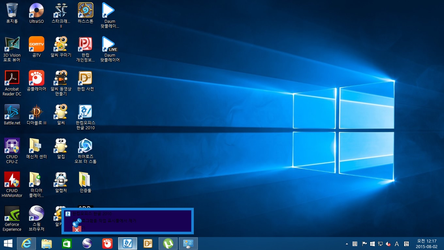The width and height of the screenshot is (444, 250).
Task: Open the Windows Store taskbar icon
Action: coord(67,243)
